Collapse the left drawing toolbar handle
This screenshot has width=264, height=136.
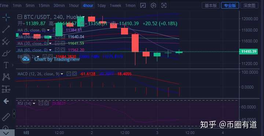pyautogui.click(x=14, y=114)
